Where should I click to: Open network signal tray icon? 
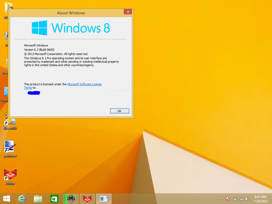pos(241,199)
